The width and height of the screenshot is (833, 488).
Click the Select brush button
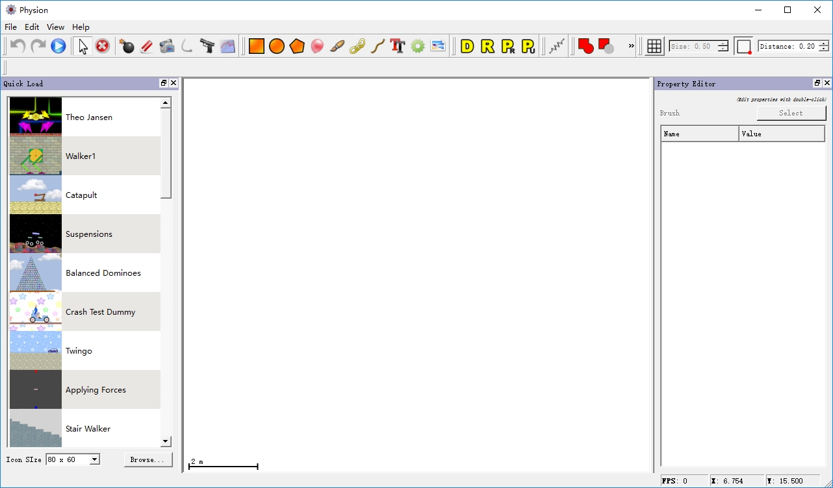(x=791, y=113)
